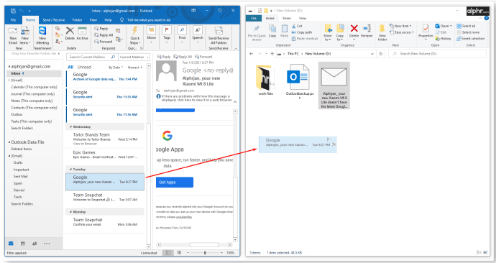Show Unread messages filter
This screenshot has height=263, width=496.
click(x=84, y=67)
